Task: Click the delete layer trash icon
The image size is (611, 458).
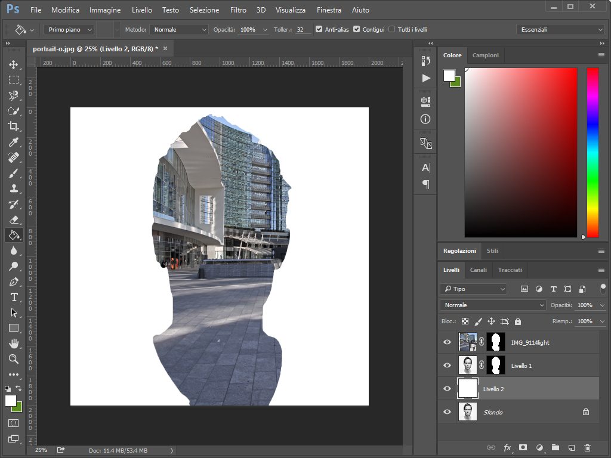Action: click(x=587, y=447)
